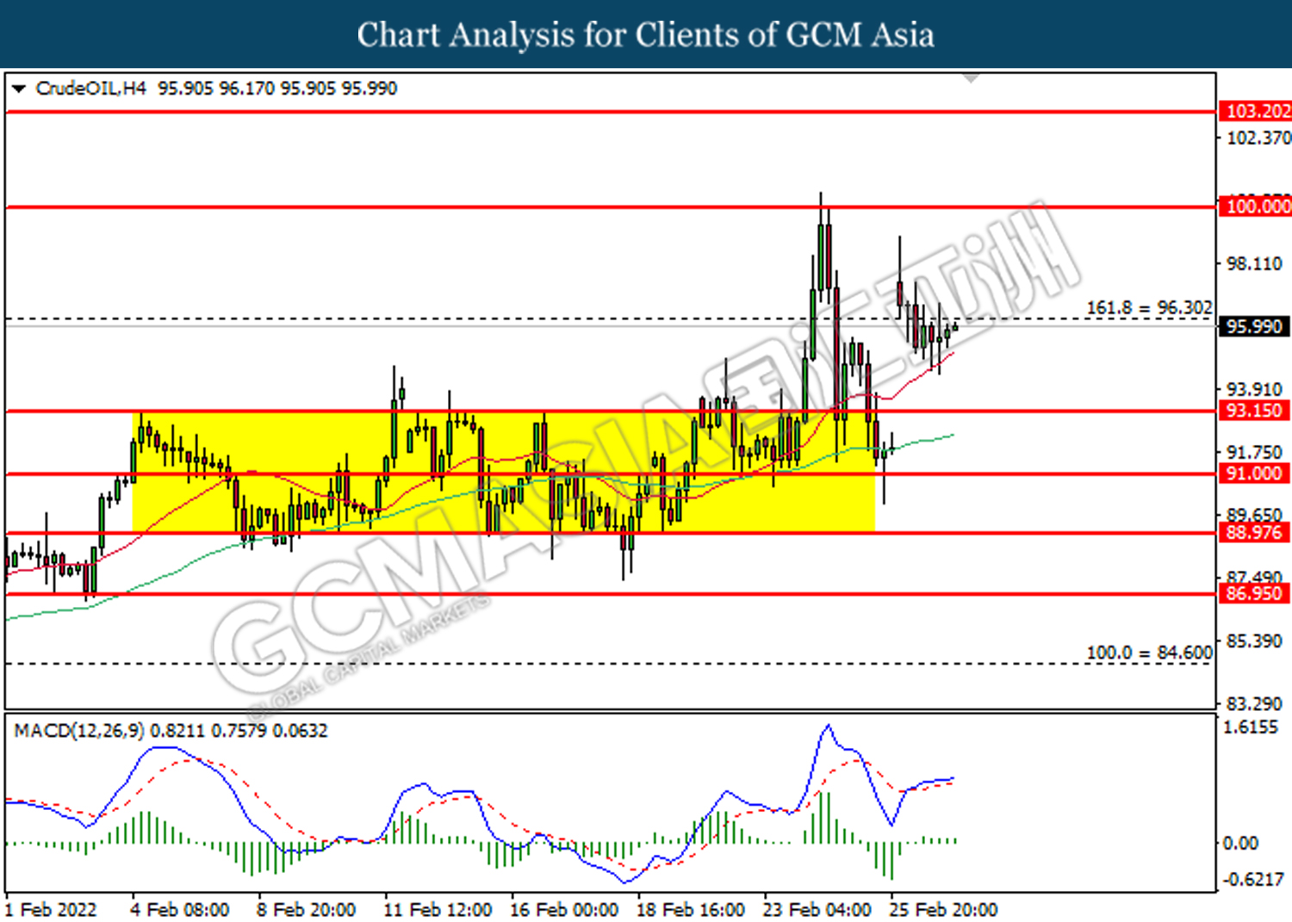Click the 18 Feb 16:00 time label
Screen dimensions: 1292x922
pyautogui.click(x=691, y=910)
